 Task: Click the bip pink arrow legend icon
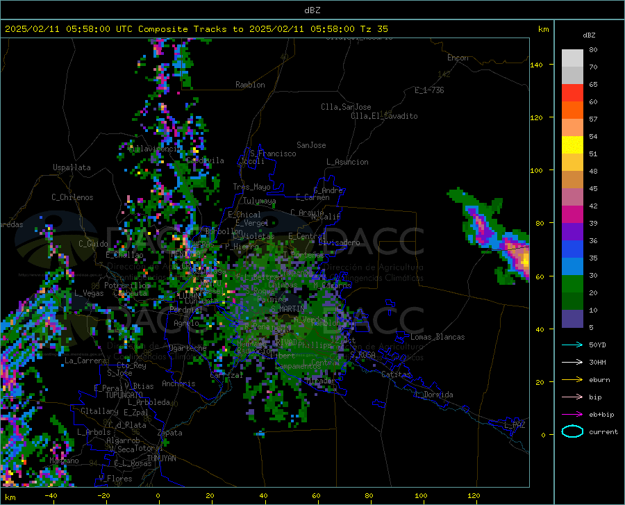[x=572, y=397]
